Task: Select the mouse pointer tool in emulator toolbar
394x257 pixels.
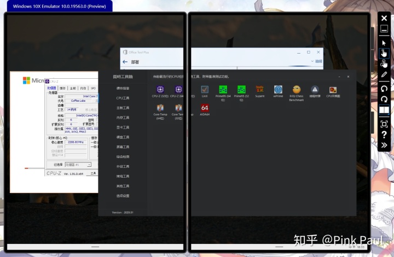Action: [384, 43]
